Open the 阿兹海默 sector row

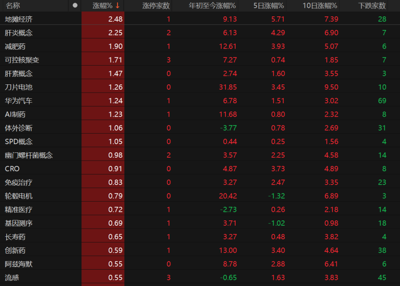point(200,264)
